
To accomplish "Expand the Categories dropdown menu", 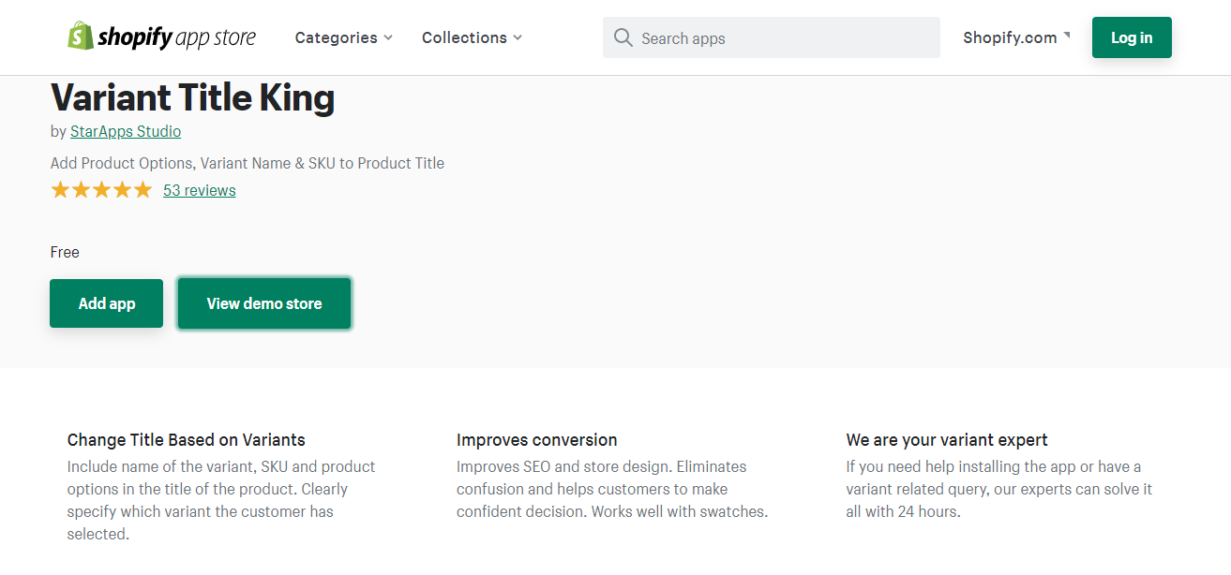I will (343, 37).
